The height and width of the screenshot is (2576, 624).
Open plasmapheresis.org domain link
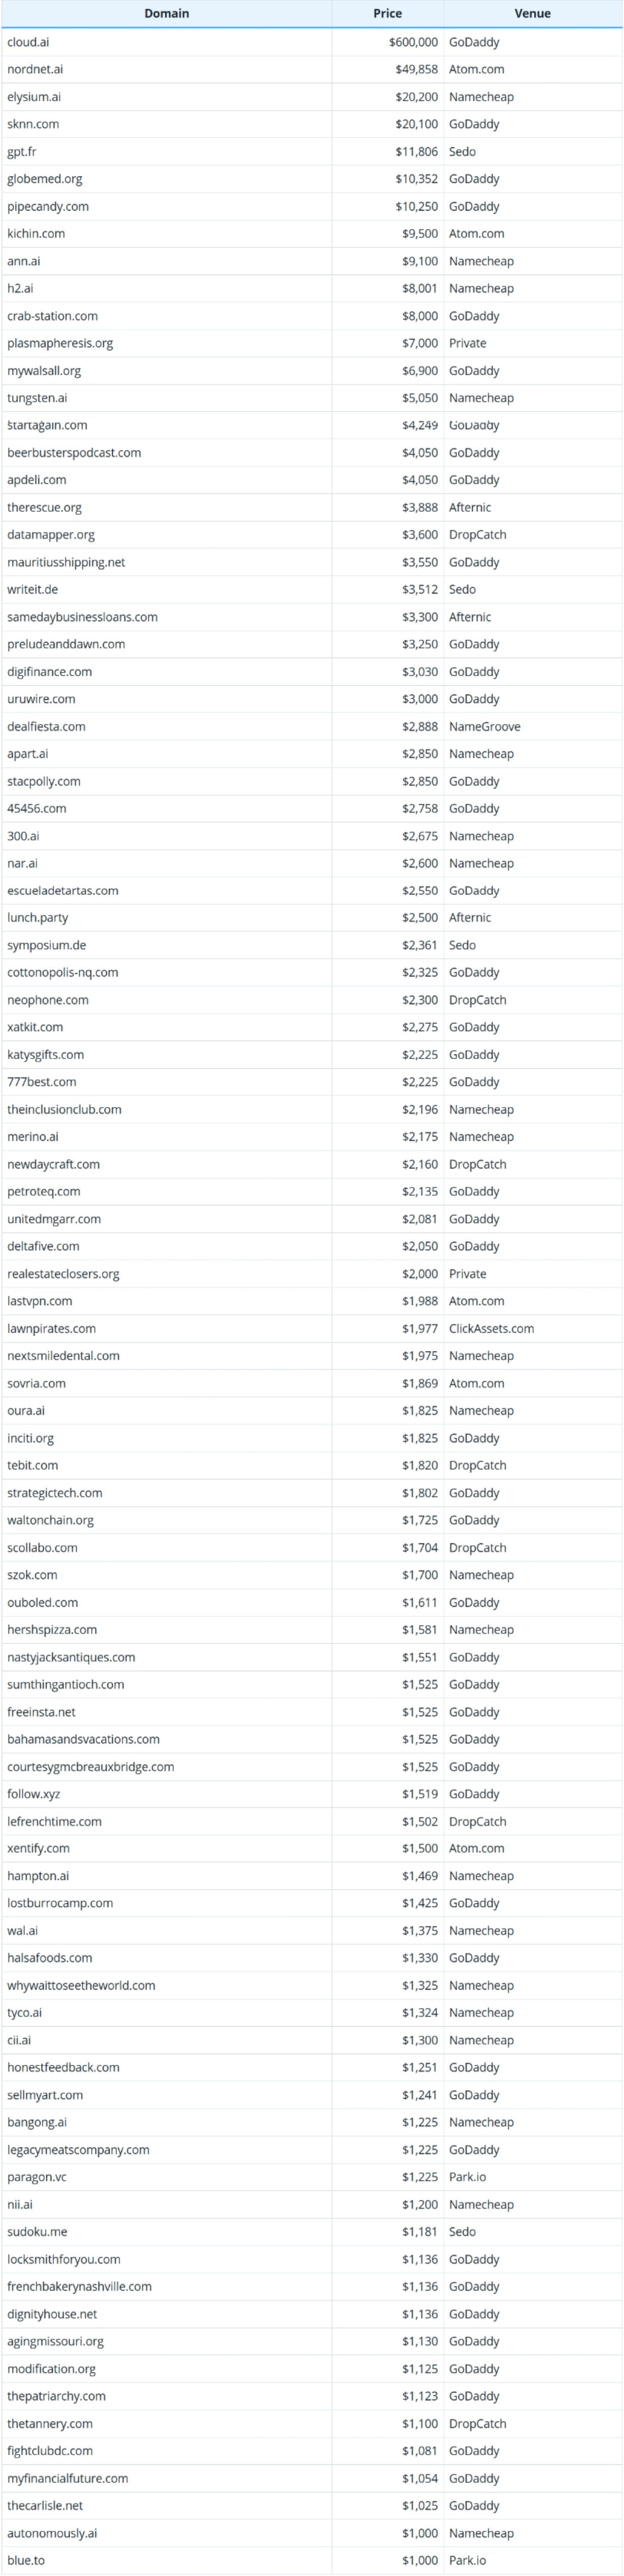[x=60, y=343]
